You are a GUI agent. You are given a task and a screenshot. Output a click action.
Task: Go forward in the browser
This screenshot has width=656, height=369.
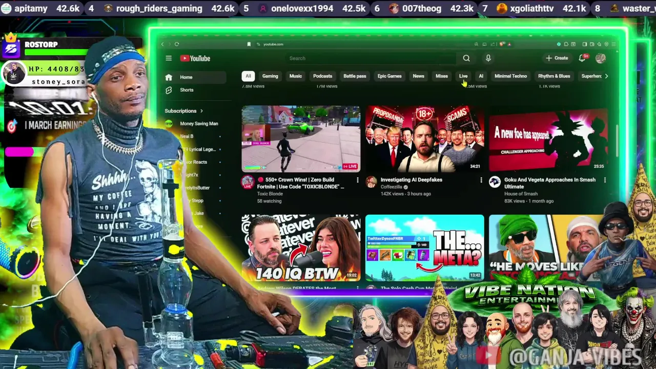pyautogui.click(x=170, y=44)
